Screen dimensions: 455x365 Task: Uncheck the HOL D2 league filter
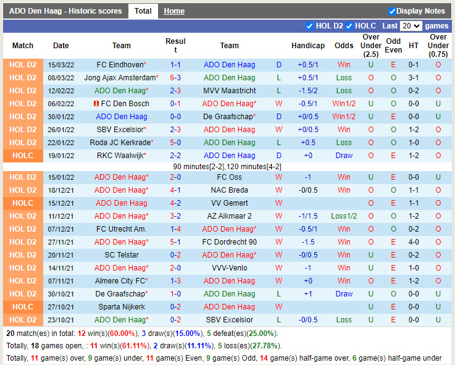click(310, 26)
